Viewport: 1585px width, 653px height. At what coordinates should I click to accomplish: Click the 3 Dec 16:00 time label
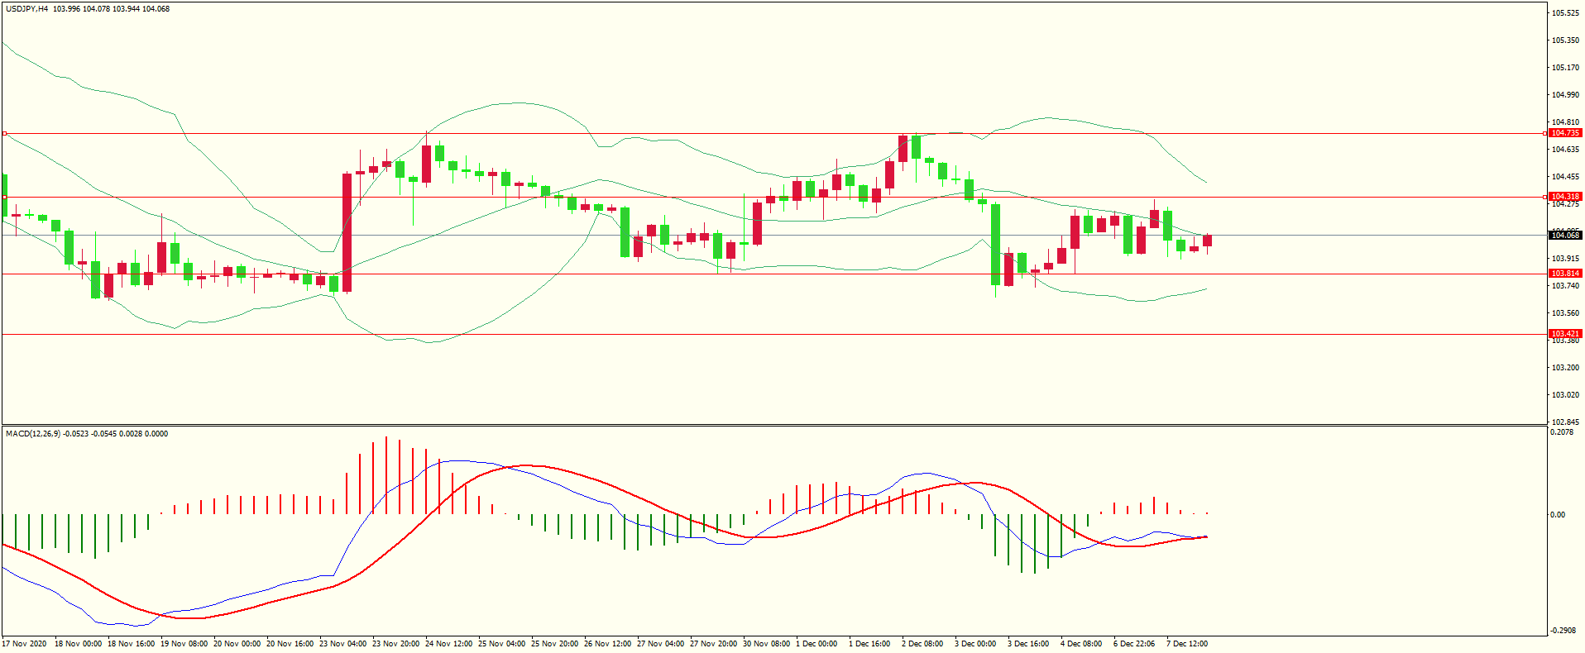(1028, 644)
